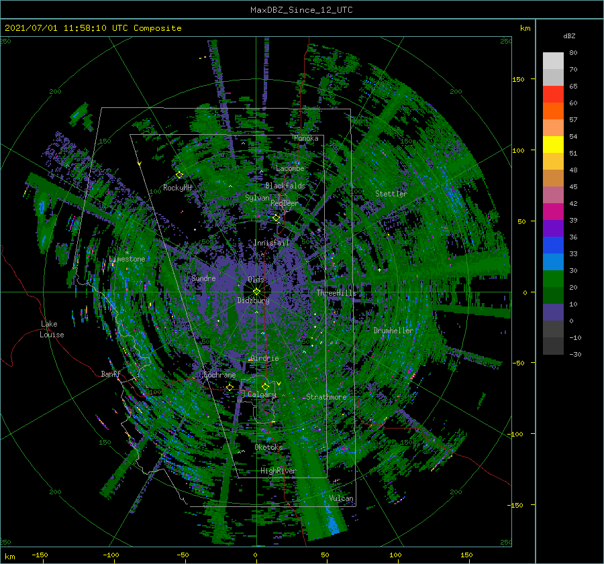Click the yellow radar-site diamond between Olds and Didsbury

point(256,292)
